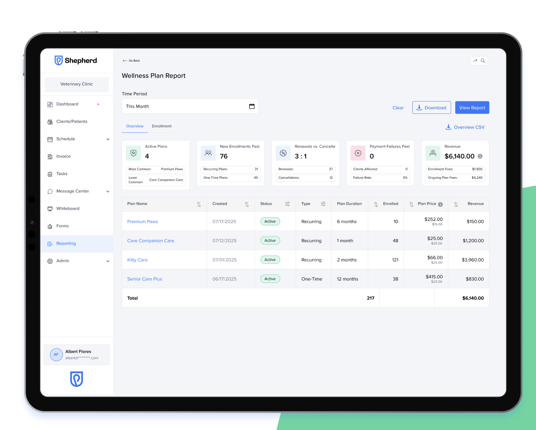Image resolution: width=536 pixels, height=430 pixels.
Task: Click the Revenue info icon
Action: [x=480, y=156]
